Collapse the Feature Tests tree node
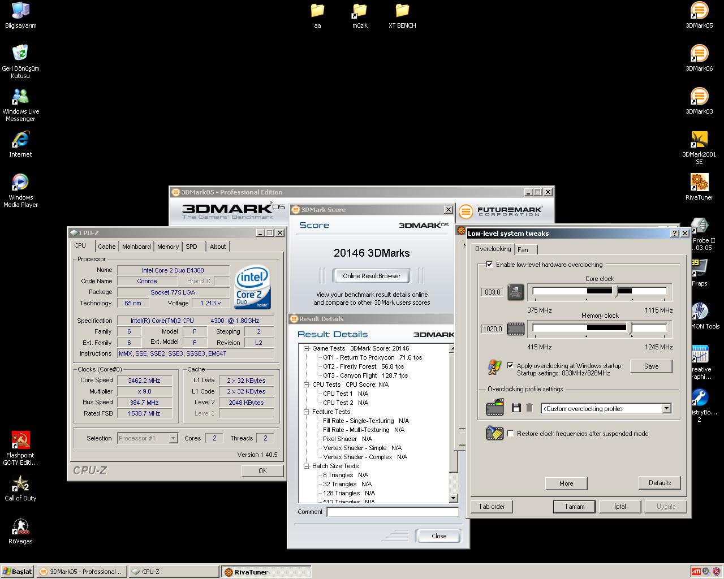 point(306,412)
